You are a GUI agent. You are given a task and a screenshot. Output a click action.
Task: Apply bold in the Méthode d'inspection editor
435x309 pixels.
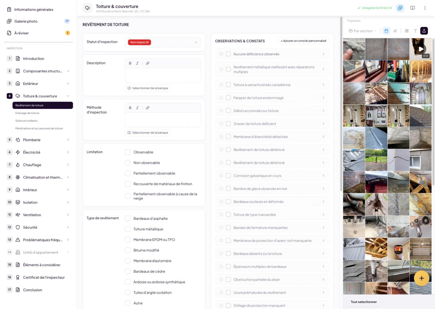(130, 108)
